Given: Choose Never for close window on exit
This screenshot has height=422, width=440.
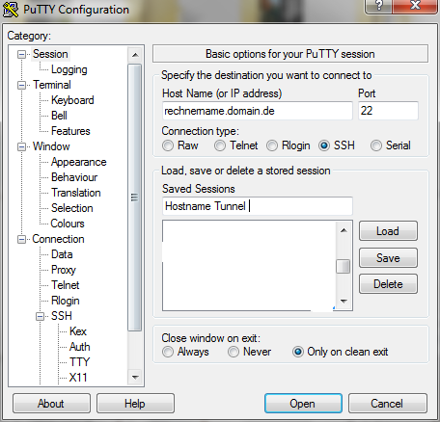Looking at the screenshot, I should point(234,352).
